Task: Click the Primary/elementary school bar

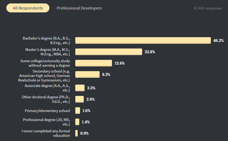Action: point(78,110)
